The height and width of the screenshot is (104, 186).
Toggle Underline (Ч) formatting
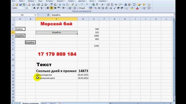[x=41, y=8]
